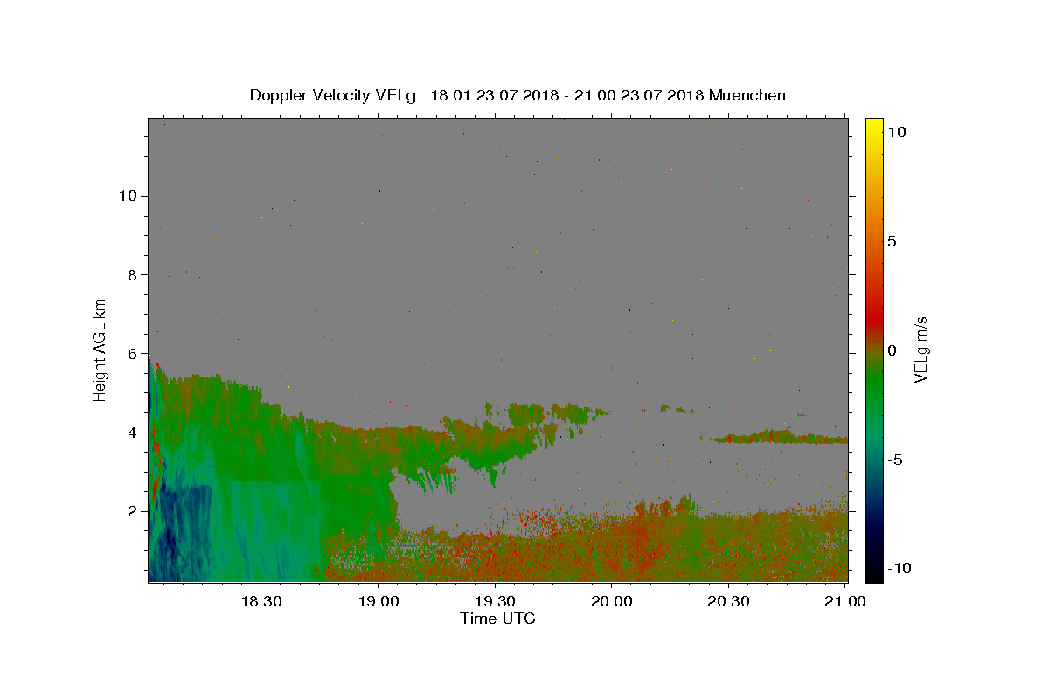
Task: Click the height tick label 2
Action: click(133, 511)
